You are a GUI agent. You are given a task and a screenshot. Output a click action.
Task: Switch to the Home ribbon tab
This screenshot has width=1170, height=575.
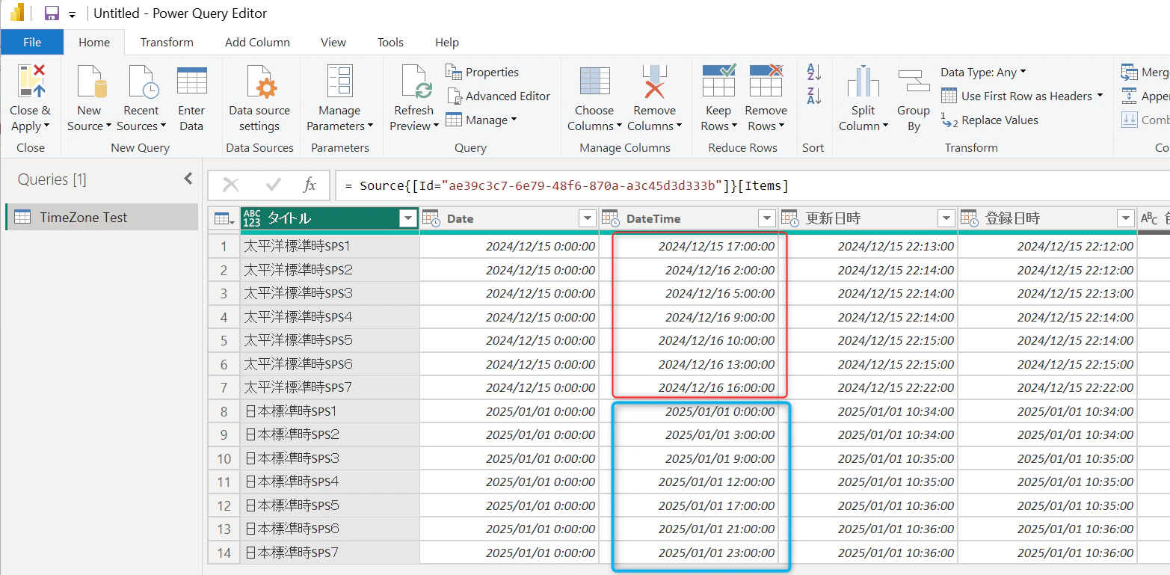[94, 42]
